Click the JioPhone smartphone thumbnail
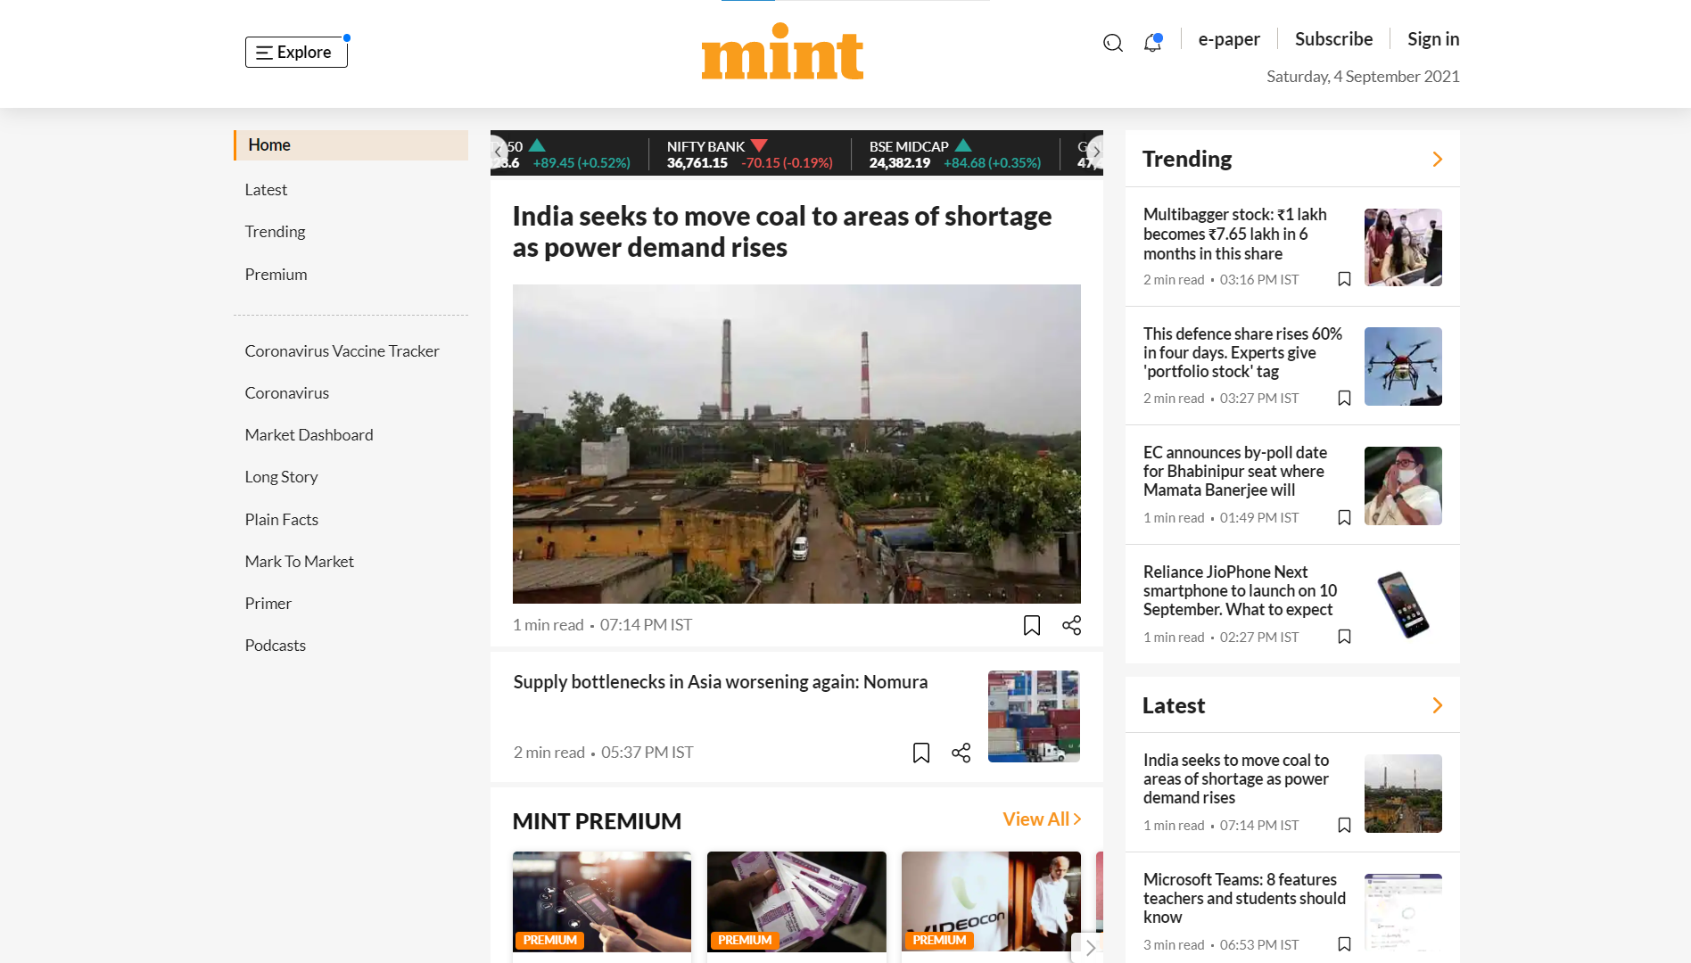 1403,605
